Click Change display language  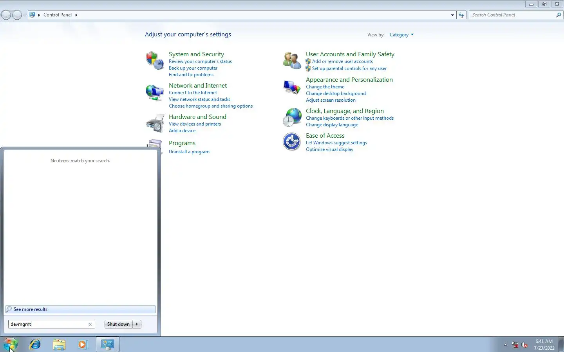point(332,125)
